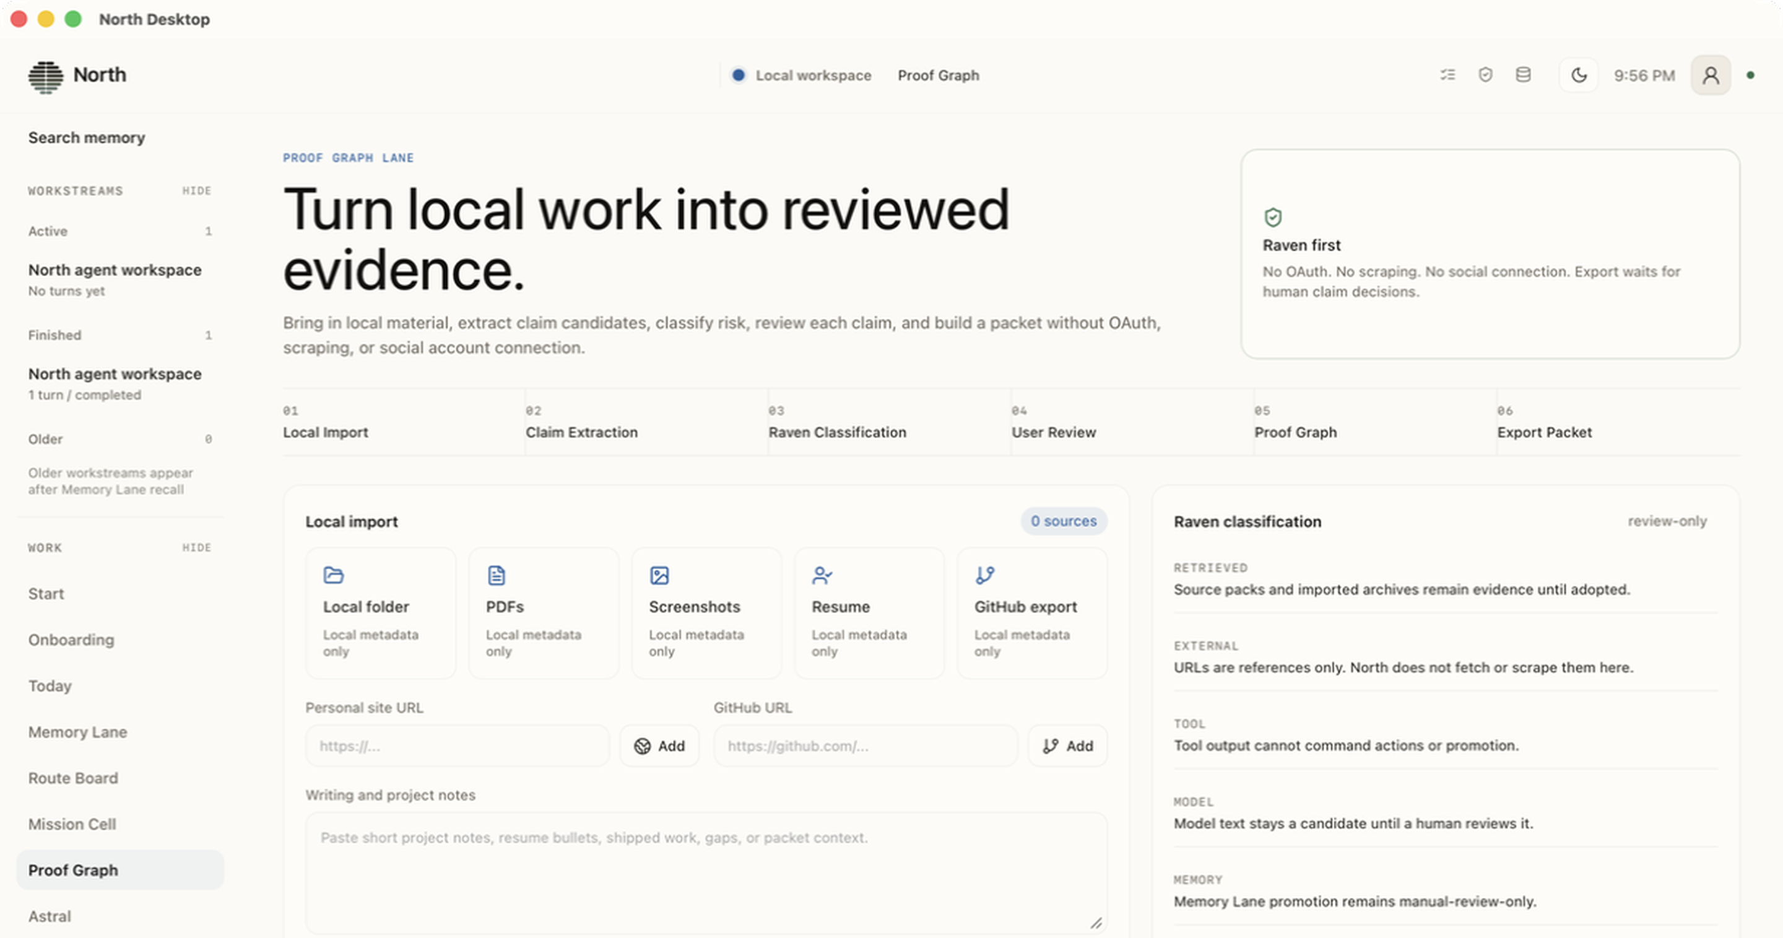Select the Screenshots import card
Image resolution: width=1783 pixels, height=938 pixels.
click(x=706, y=614)
